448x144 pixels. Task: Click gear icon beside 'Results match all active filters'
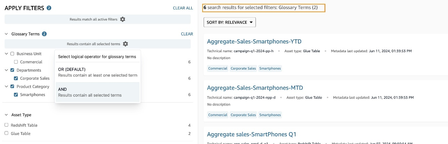pos(123,19)
